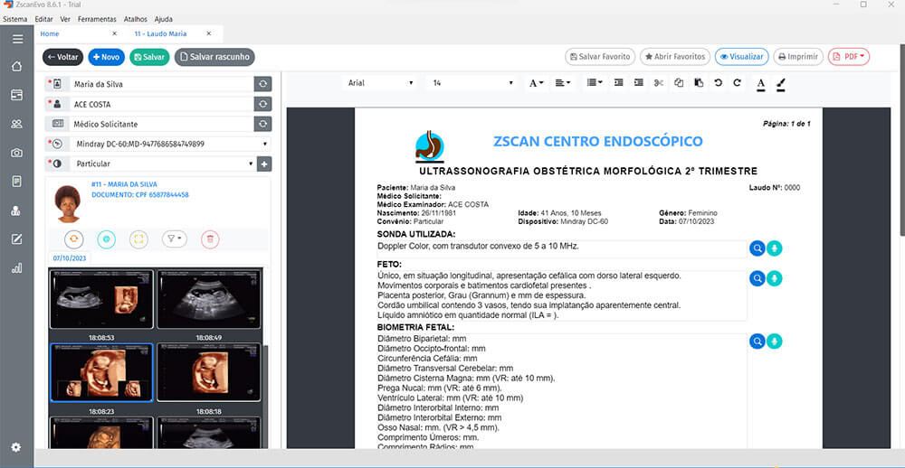Increase indent in editor toolbar

(638, 83)
